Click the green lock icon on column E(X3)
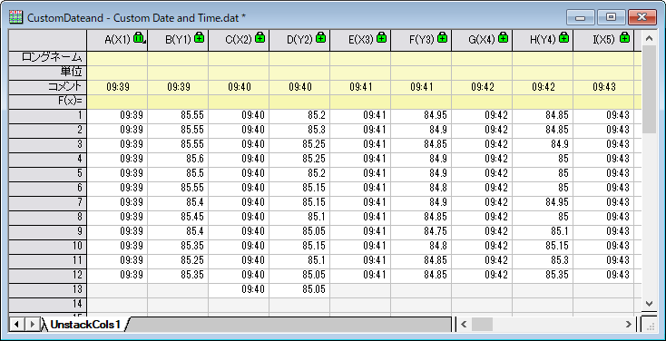The height and width of the screenshot is (341, 666). [x=381, y=38]
